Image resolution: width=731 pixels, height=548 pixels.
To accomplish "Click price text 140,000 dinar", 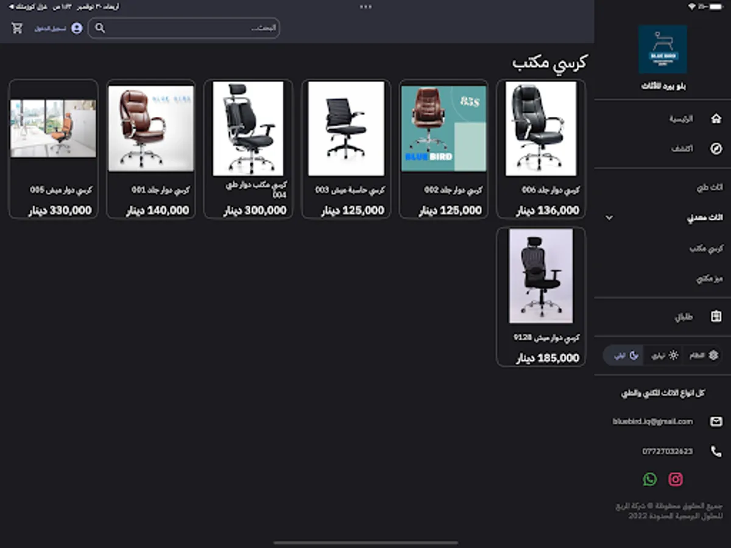I will point(158,211).
